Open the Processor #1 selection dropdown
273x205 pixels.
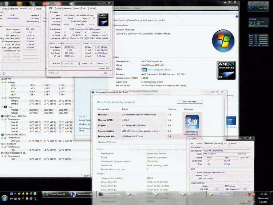[x=78, y=64]
